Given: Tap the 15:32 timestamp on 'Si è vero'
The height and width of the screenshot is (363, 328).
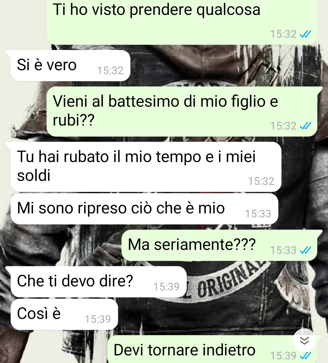Looking at the screenshot, I should tap(110, 71).
